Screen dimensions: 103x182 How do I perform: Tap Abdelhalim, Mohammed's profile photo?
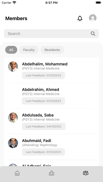click(x=13, y=66)
